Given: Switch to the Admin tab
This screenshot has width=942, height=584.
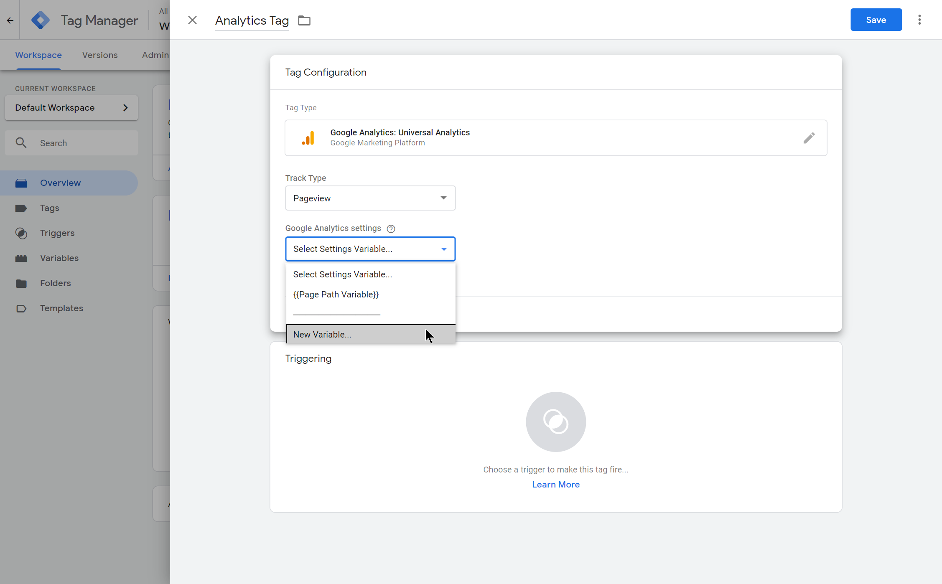Looking at the screenshot, I should coord(155,55).
